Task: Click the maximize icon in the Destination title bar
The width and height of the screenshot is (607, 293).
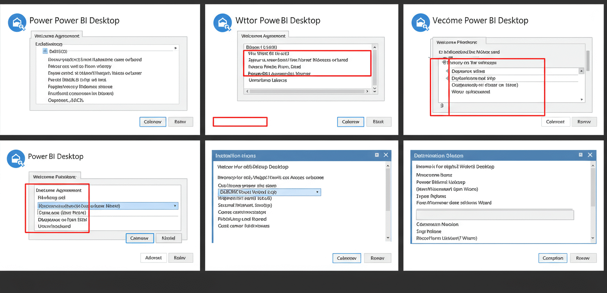Action: point(581,155)
